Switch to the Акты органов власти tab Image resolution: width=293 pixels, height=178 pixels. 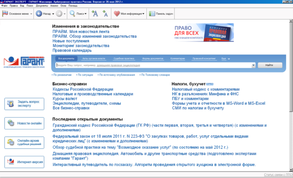pyautogui.click(x=94, y=59)
